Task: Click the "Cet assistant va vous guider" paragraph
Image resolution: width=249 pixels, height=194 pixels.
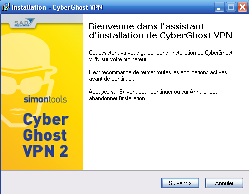Action: [160, 56]
